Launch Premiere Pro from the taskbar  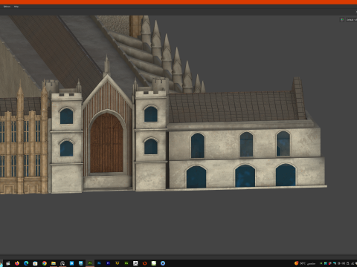click(x=108, y=263)
